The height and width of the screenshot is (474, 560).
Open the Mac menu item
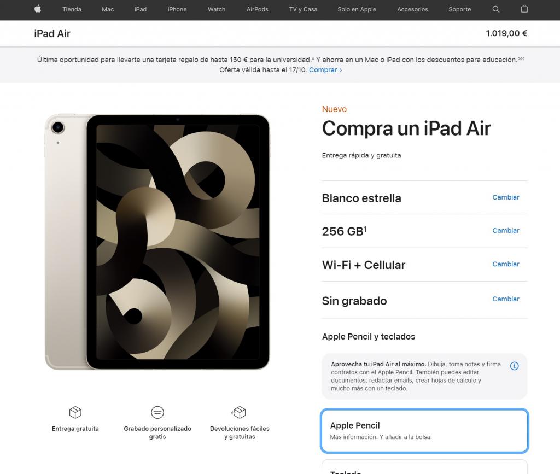[108, 9]
